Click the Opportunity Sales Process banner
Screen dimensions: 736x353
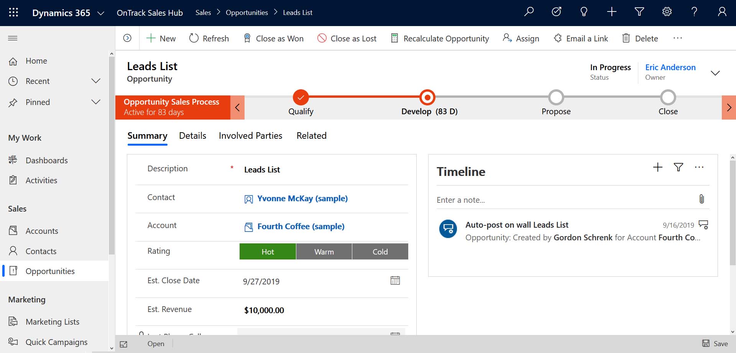(x=173, y=107)
